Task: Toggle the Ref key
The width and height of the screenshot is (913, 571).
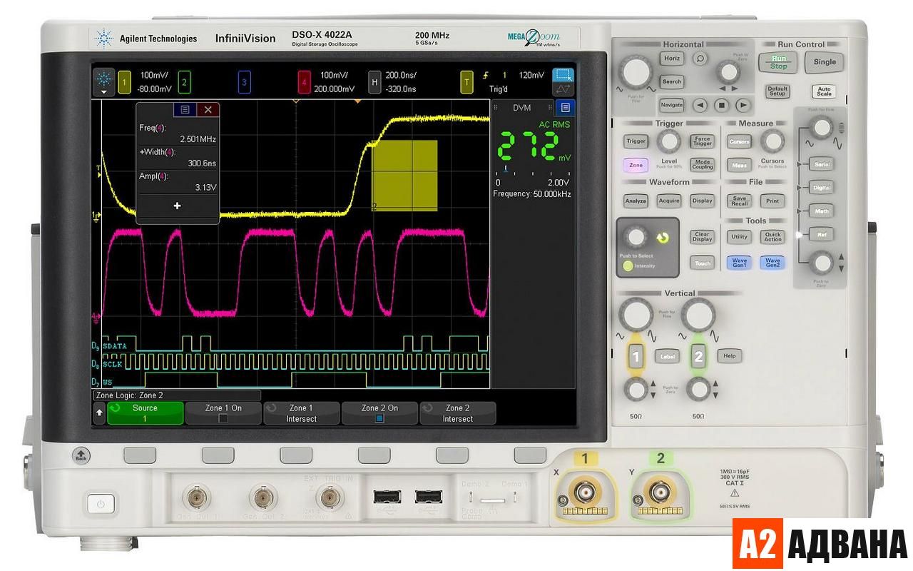Action: pos(822,234)
